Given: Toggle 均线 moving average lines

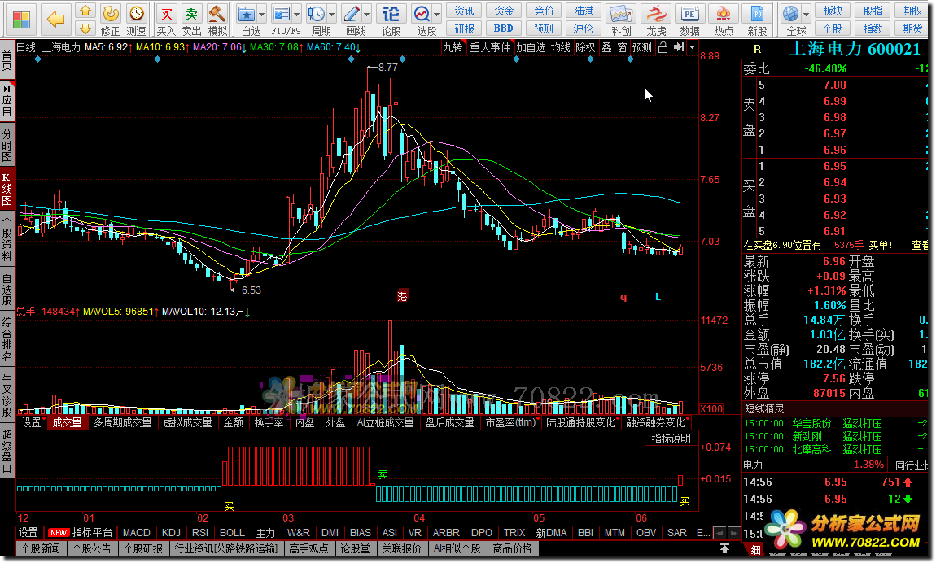Looking at the screenshot, I should (x=560, y=47).
